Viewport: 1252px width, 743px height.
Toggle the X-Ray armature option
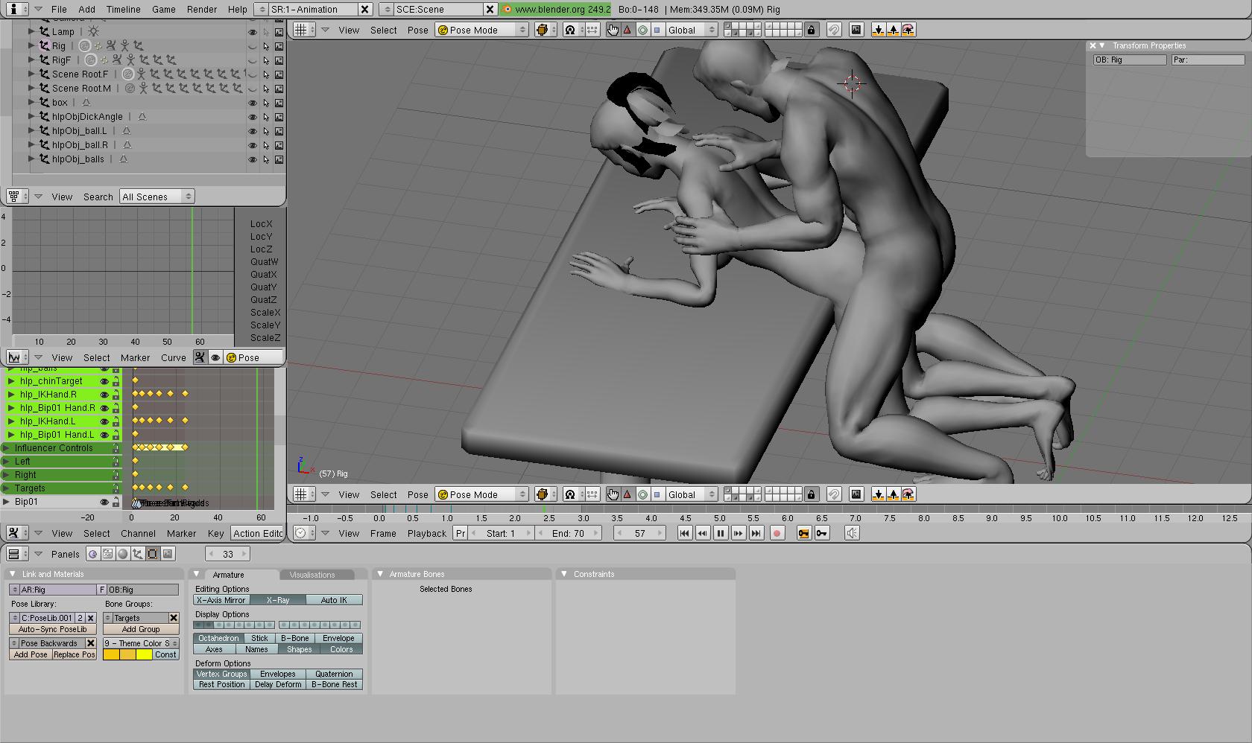pyautogui.click(x=277, y=600)
